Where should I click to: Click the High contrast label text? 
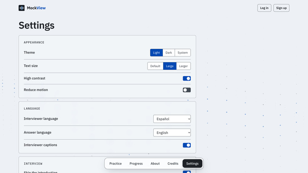pyautogui.click(x=34, y=78)
